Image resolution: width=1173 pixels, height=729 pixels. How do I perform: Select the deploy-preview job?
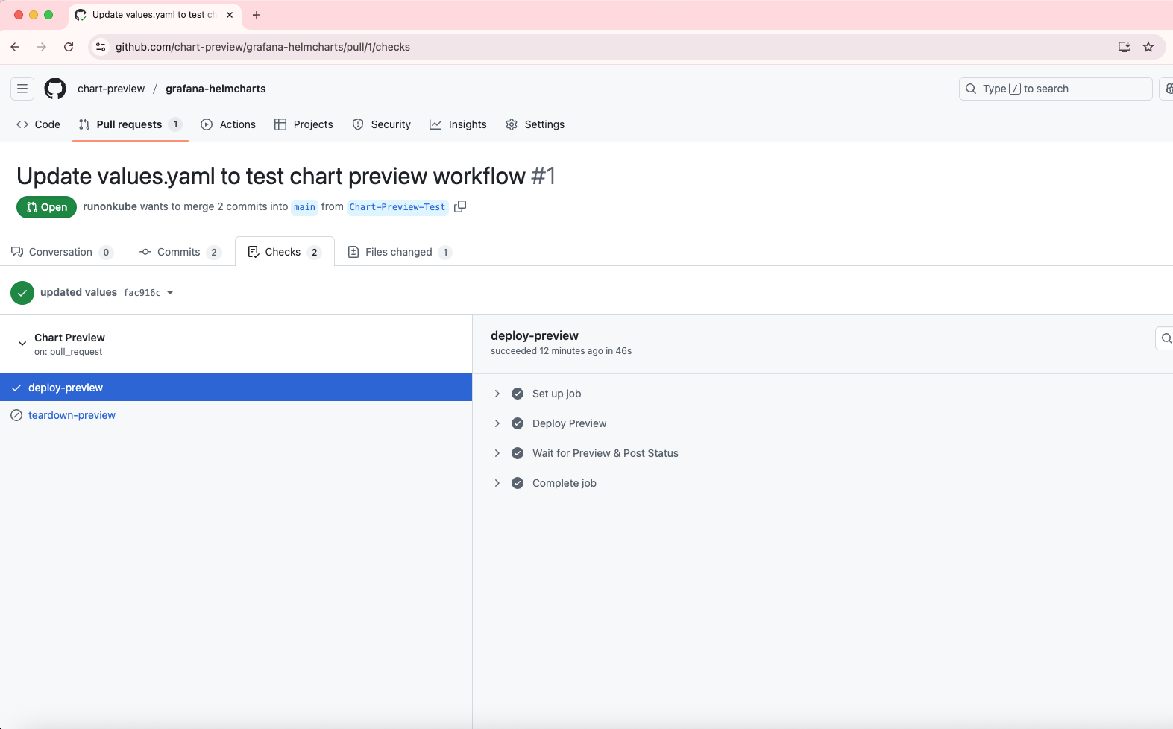[x=236, y=388]
